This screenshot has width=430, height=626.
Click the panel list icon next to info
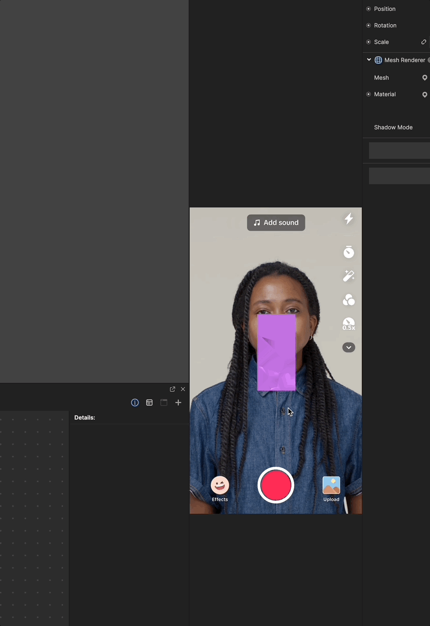tap(149, 403)
